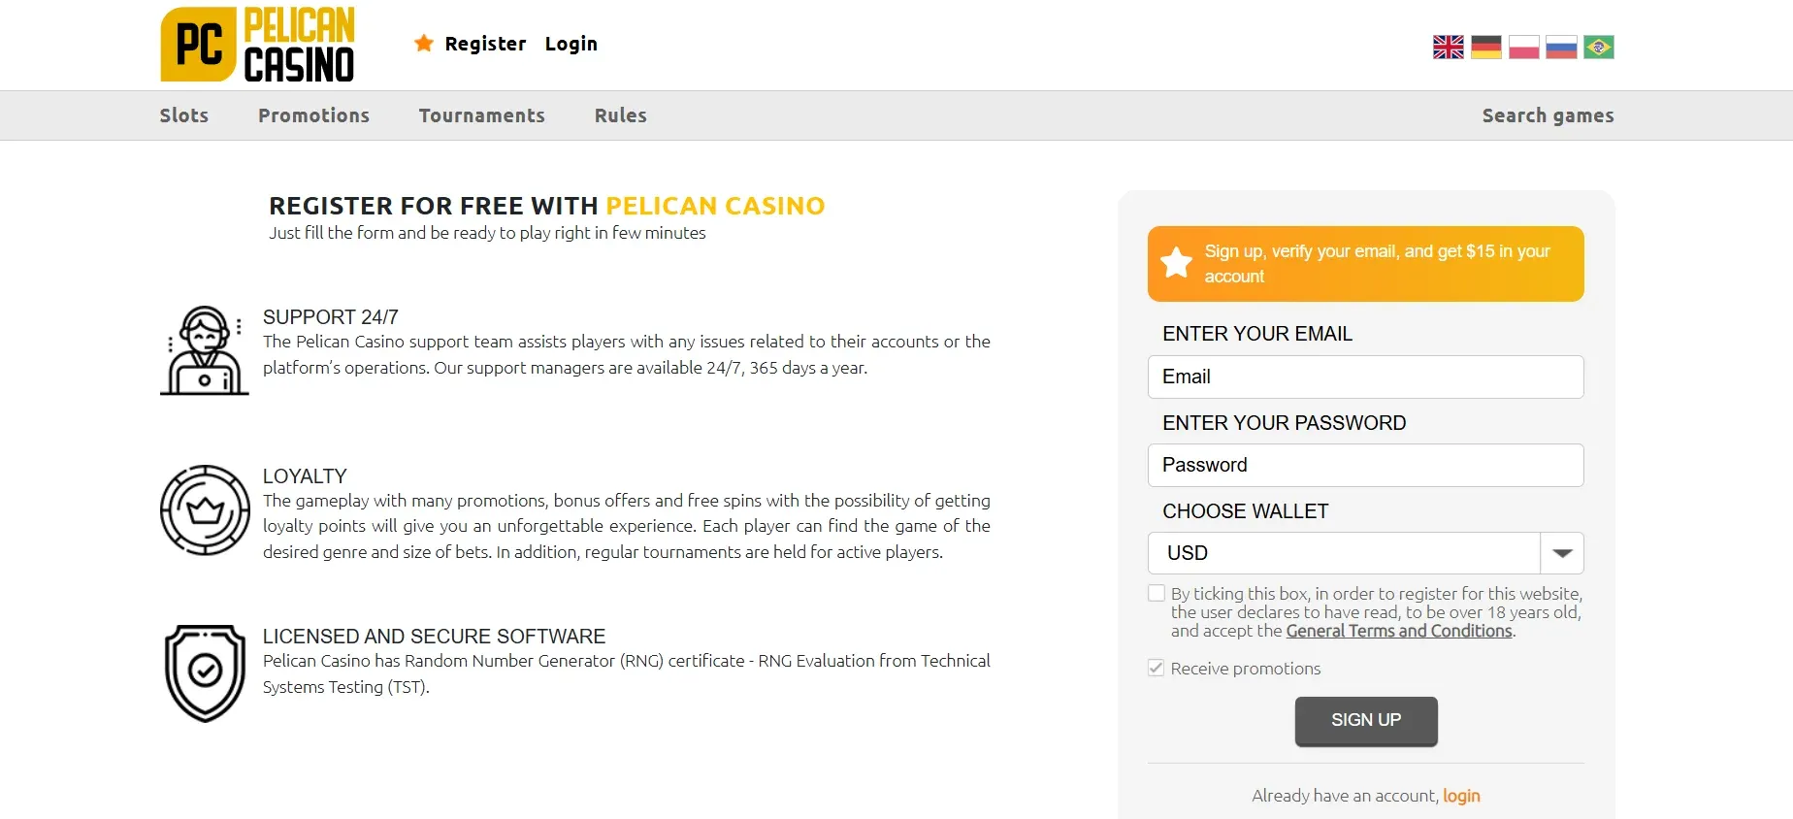Click the licensed software shield icon
The height and width of the screenshot is (819, 1793).
pos(204,672)
